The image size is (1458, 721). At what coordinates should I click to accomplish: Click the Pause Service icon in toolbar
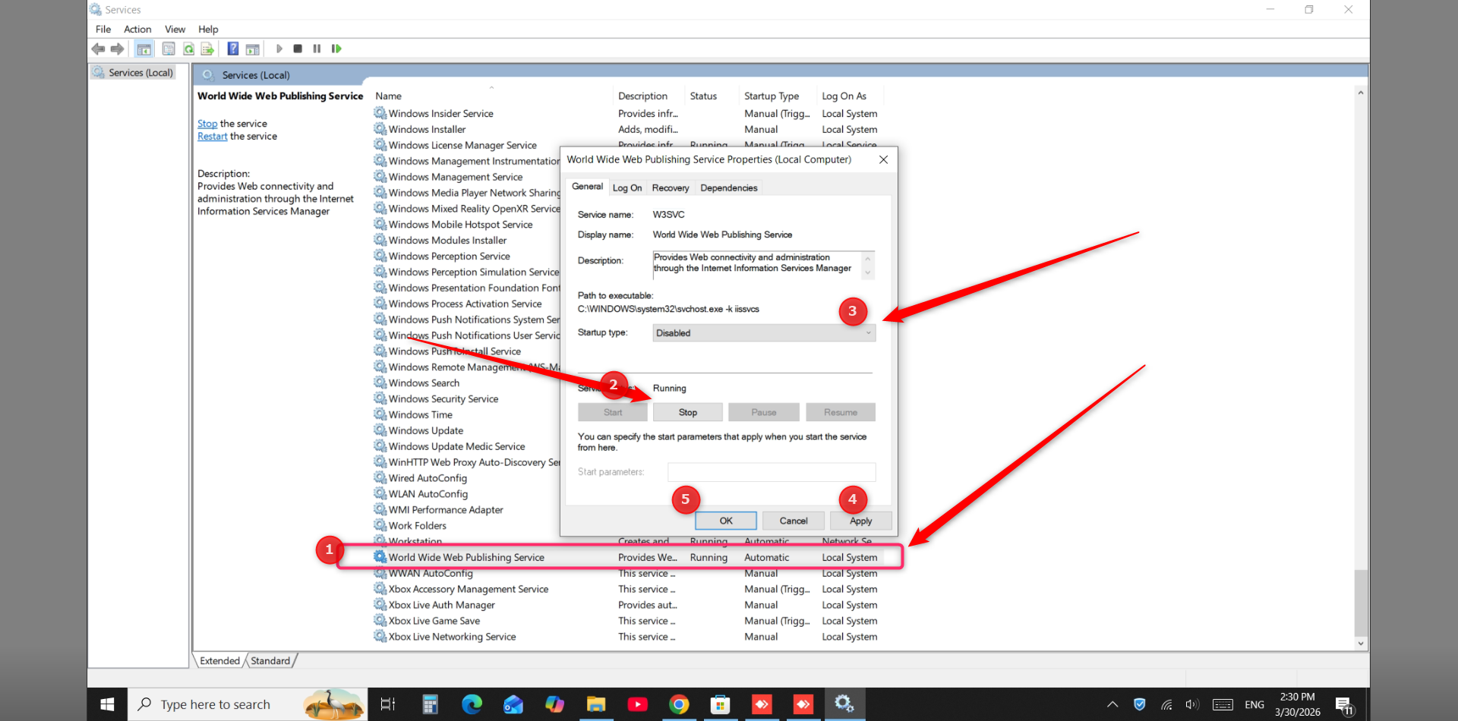(317, 49)
